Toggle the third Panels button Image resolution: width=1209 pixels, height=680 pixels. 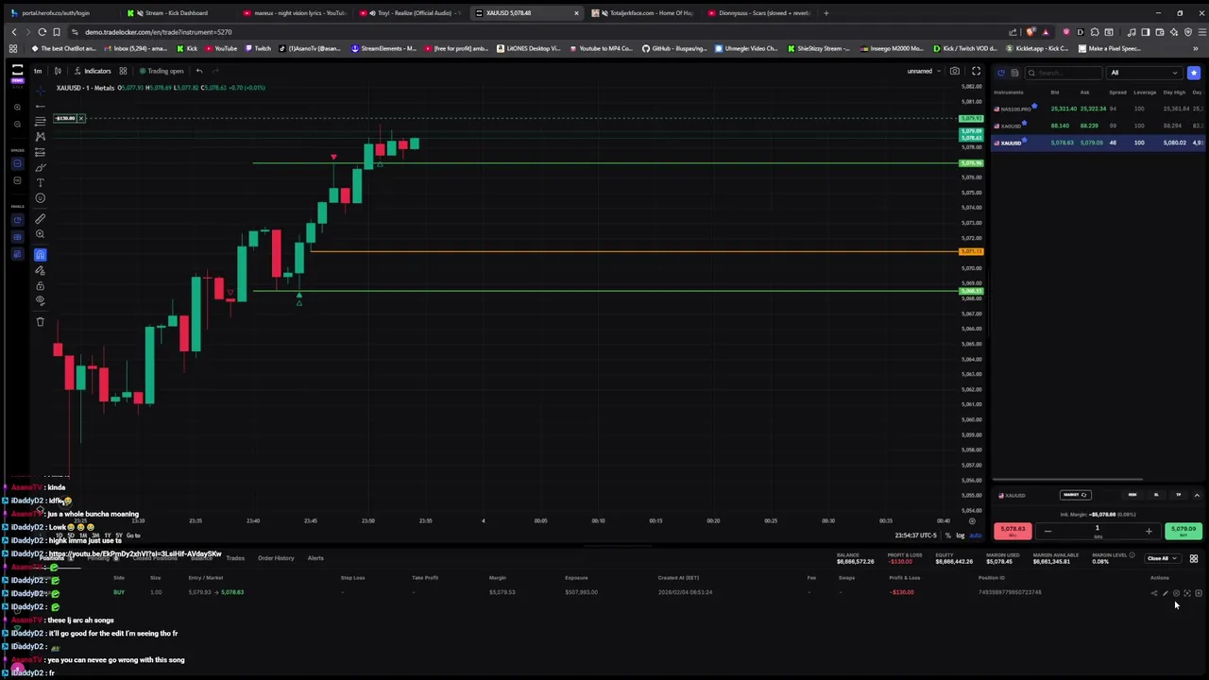(x=17, y=254)
